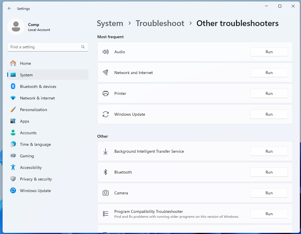Click the Windows Update sidebar icon

pos(13,190)
